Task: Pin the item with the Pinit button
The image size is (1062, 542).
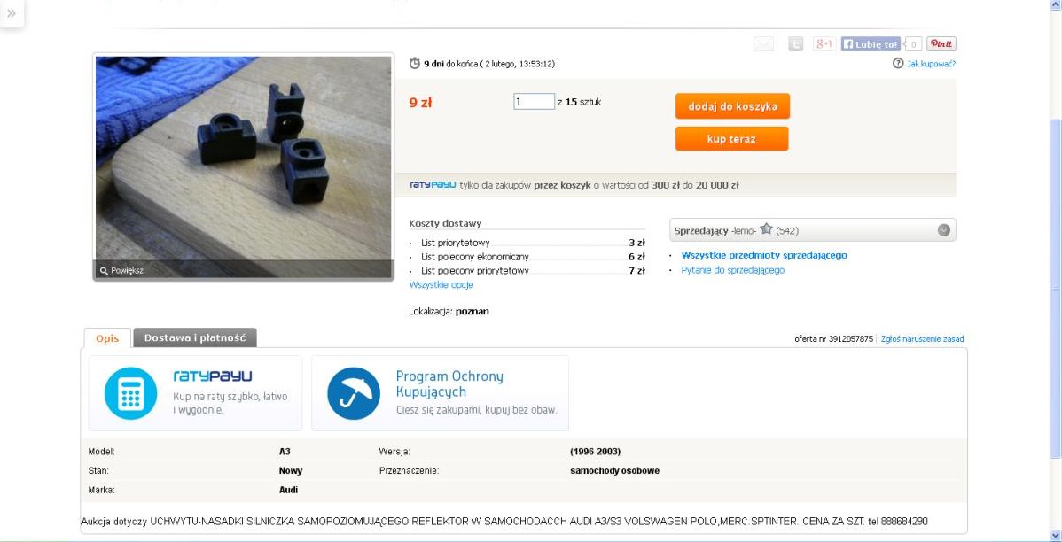Action: (x=941, y=44)
